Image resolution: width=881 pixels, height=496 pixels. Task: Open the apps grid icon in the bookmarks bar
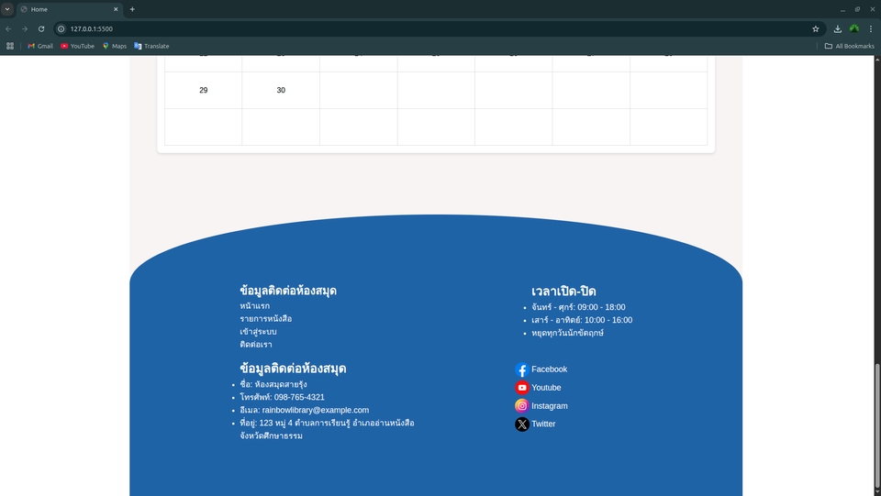click(10, 46)
